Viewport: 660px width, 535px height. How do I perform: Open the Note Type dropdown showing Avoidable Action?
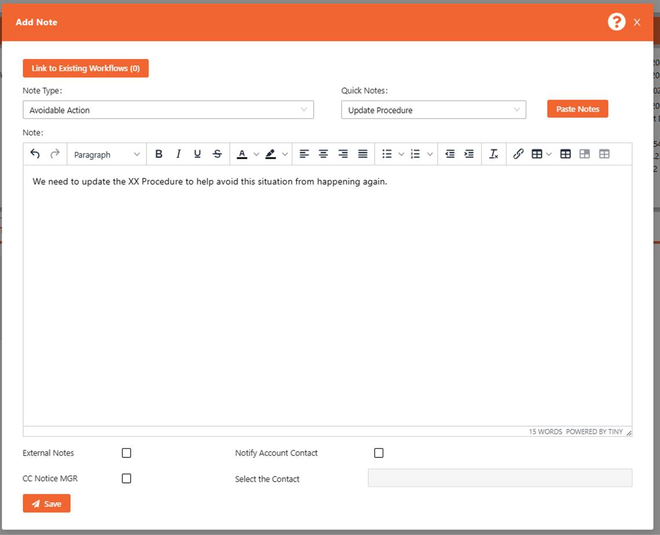[168, 109]
